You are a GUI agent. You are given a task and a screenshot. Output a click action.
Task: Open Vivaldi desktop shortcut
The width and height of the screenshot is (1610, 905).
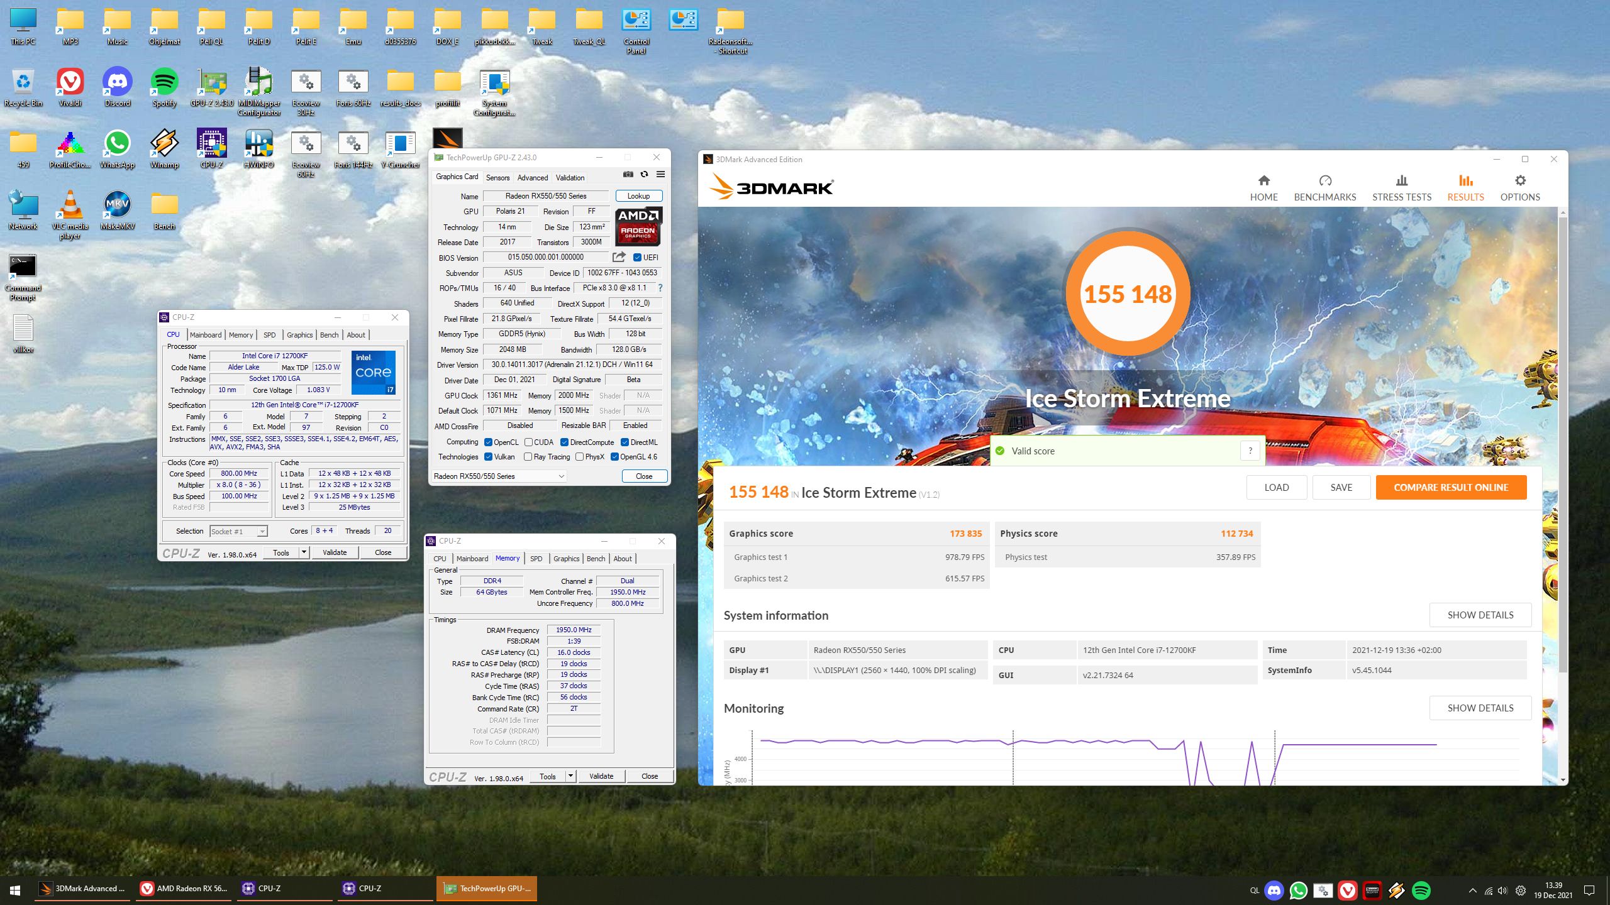tap(70, 88)
